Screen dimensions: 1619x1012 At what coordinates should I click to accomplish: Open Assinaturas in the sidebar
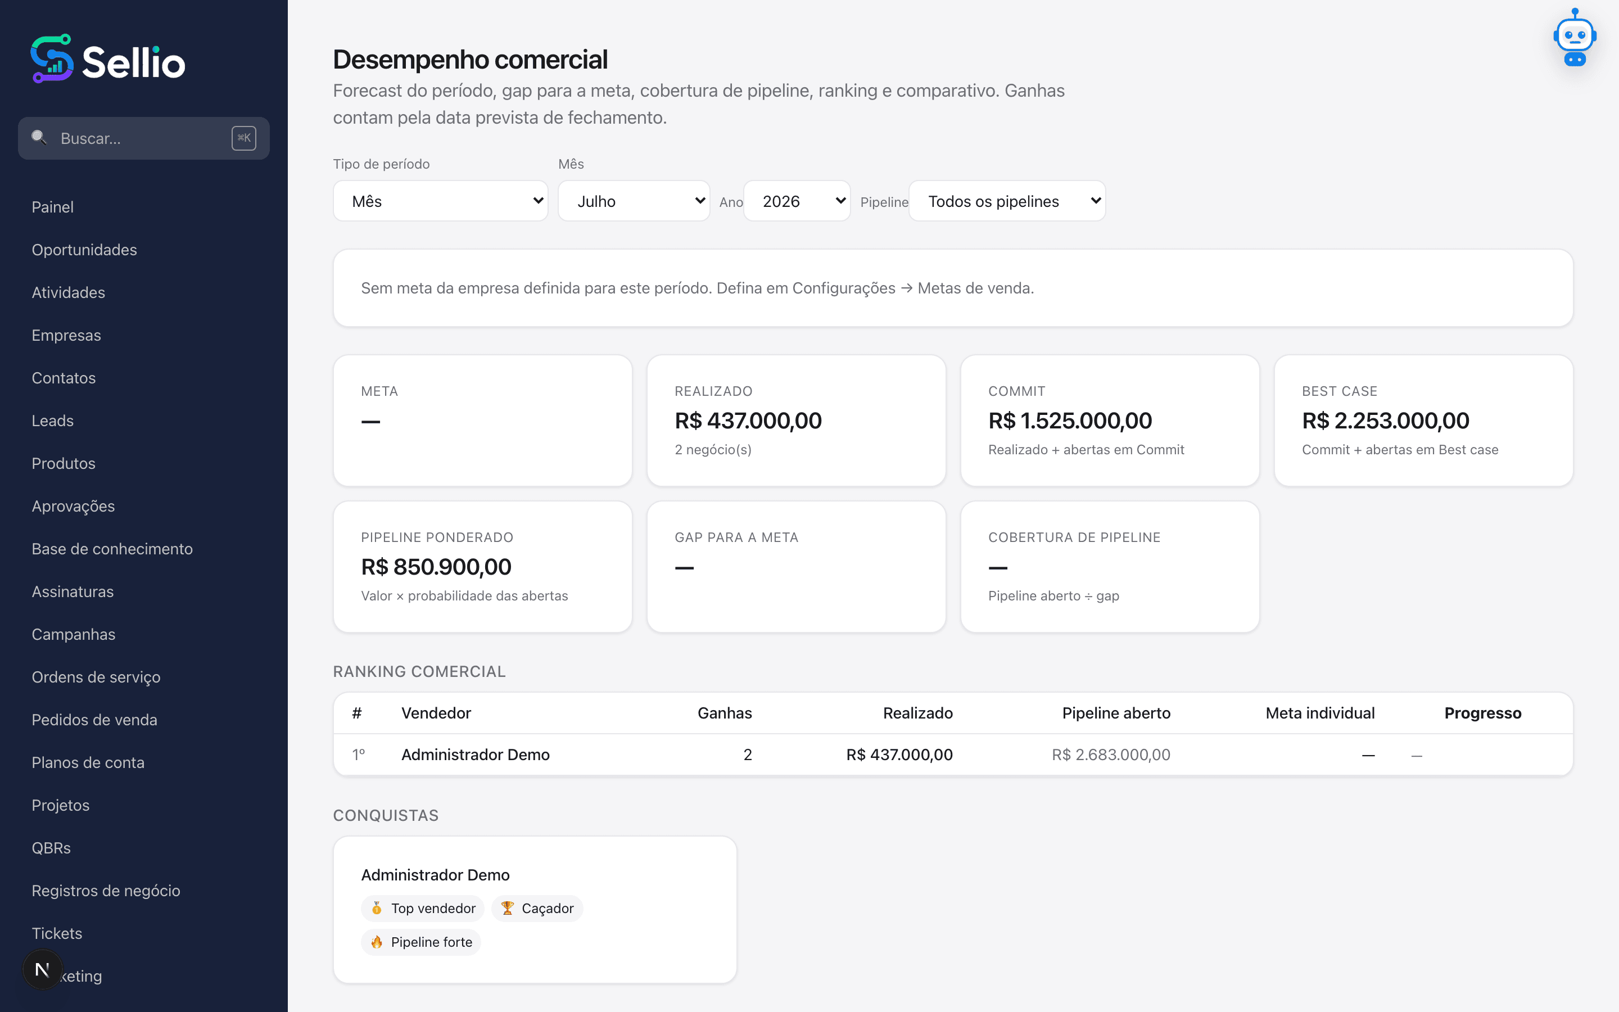point(73,591)
